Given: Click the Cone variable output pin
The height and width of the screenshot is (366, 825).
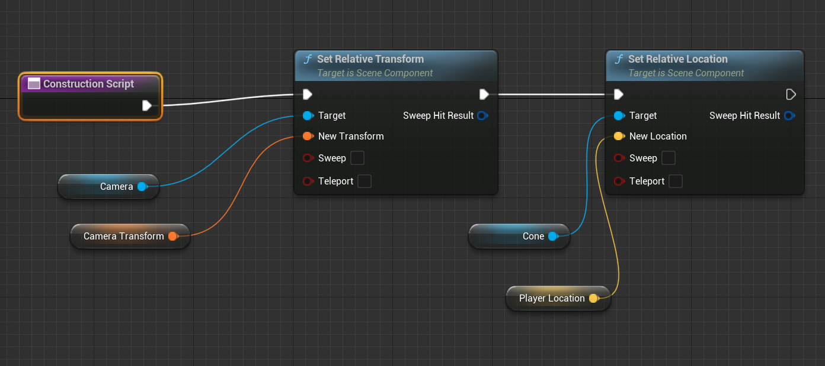Looking at the screenshot, I should (553, 236).
